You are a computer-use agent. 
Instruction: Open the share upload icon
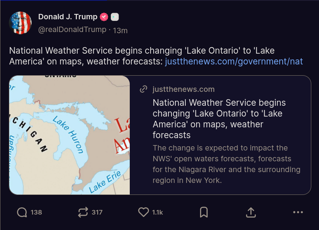tap(251, 212)
